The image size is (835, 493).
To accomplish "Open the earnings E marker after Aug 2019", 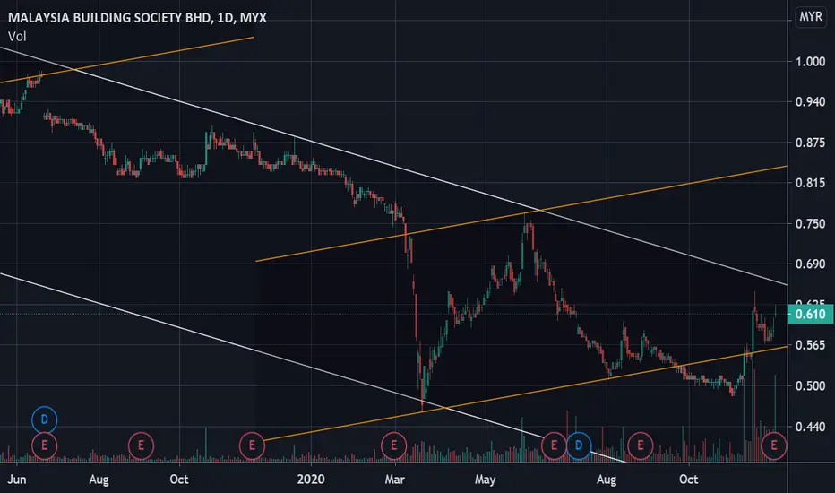I will point(142,445).
